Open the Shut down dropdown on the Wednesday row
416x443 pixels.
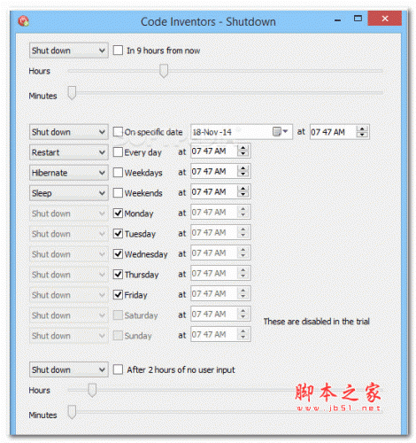click(69, 254)
